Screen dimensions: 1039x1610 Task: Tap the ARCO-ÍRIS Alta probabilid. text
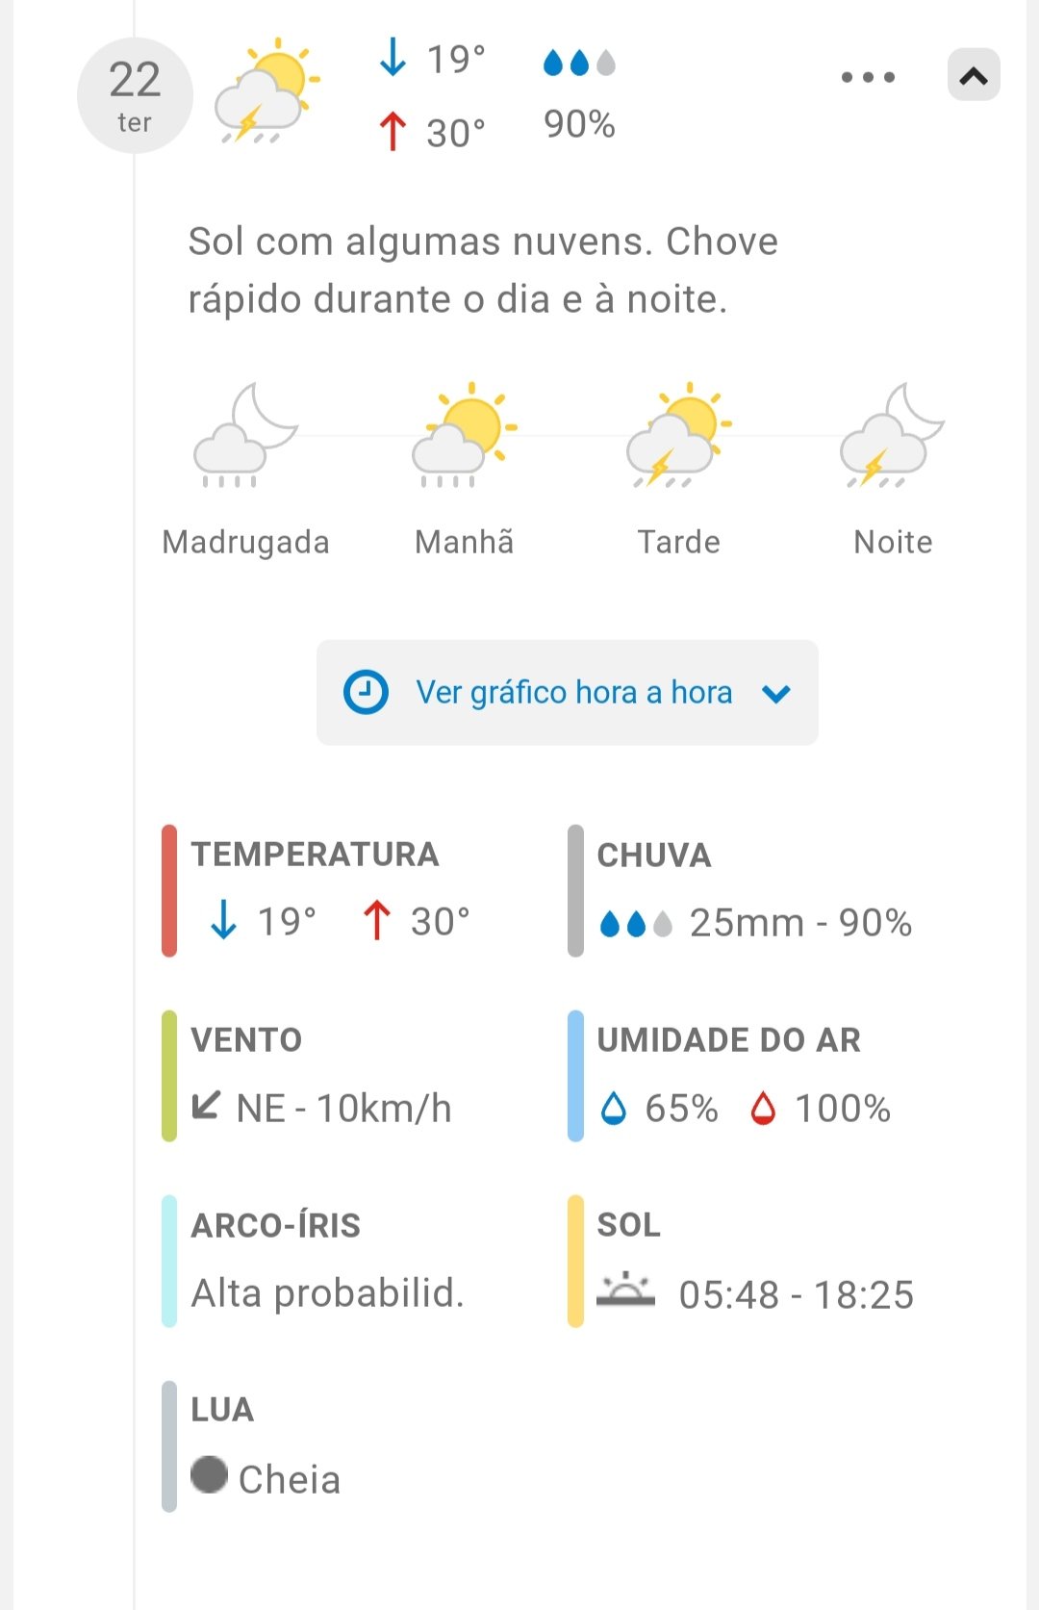click(327, 1293)
